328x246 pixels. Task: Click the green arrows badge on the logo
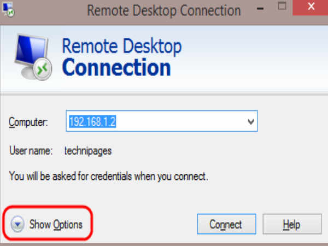click(43, 69)
